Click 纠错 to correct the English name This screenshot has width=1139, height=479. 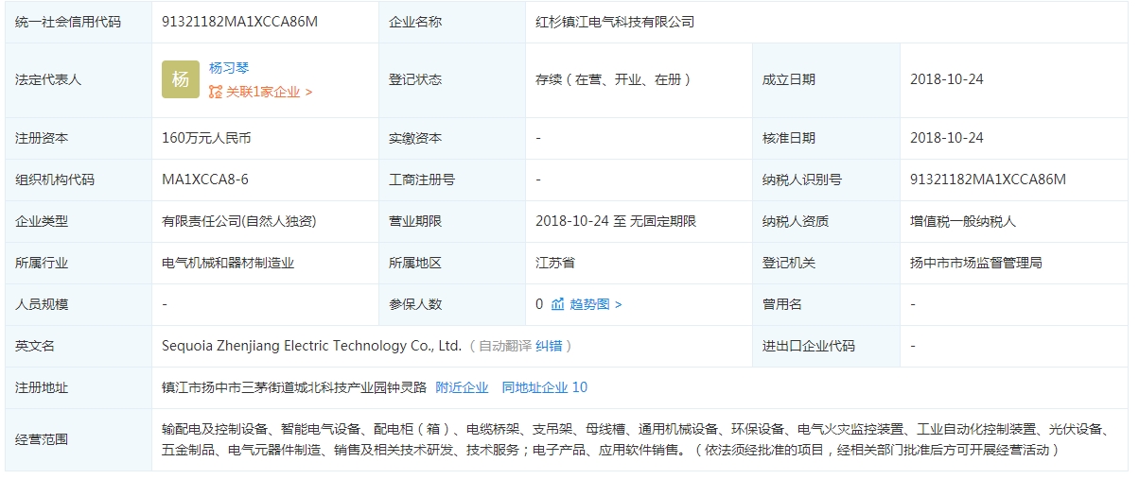coord(549,346)
